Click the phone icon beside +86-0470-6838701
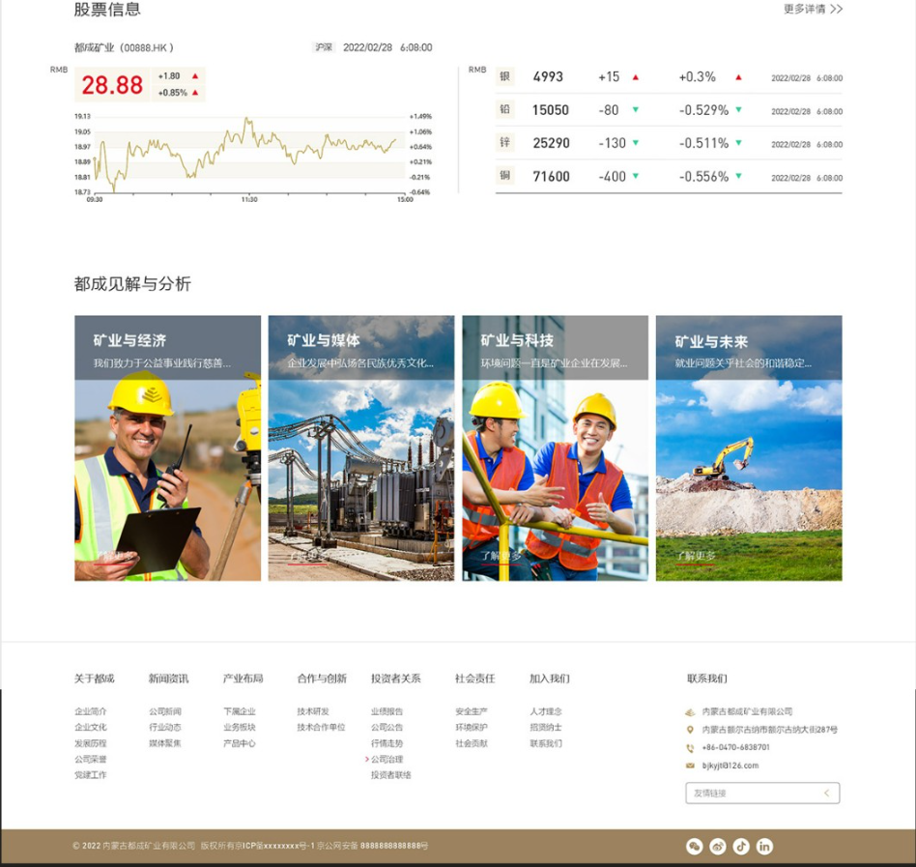The image size is (916, 867). [x=690, y=748]
